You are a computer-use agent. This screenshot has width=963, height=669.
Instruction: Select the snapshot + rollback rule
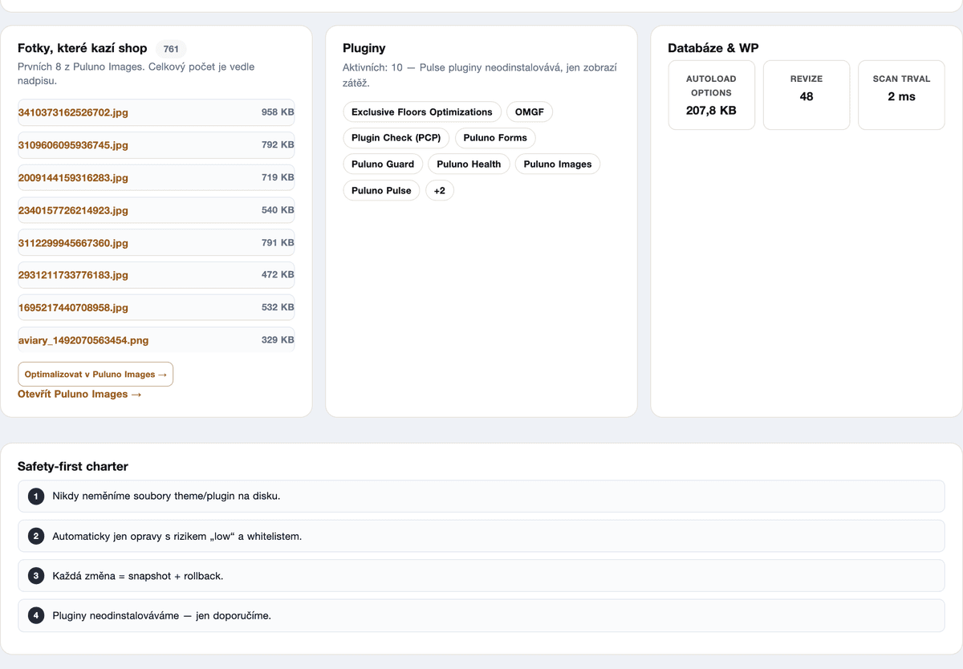[x=481, y=576]
